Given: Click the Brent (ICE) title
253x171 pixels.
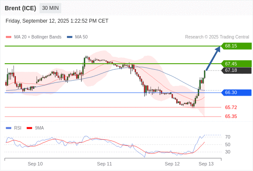Looking at the screenshot, I should point(20,8).
